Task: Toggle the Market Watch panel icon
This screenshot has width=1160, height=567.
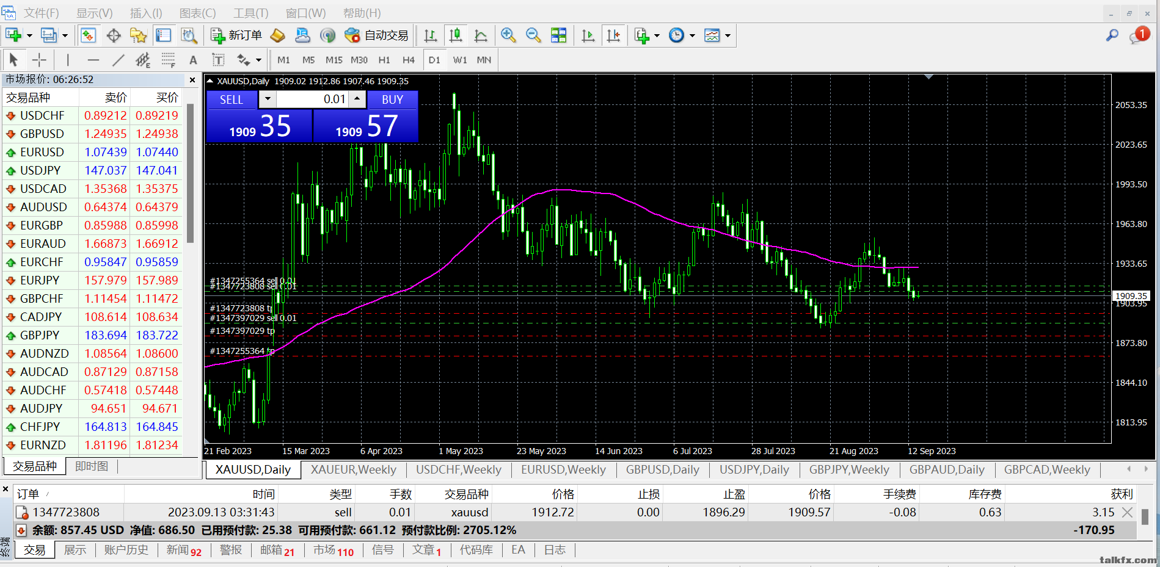Action: pyautogui.click(x=88, y=35)
